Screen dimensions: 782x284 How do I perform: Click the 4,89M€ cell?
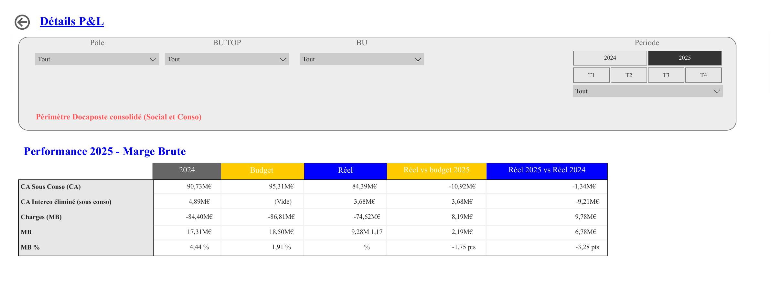(x=187, y=202)
